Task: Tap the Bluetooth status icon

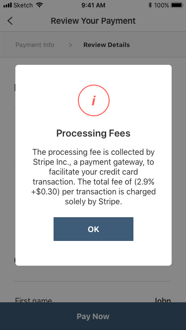Action: tap(150, 5)
